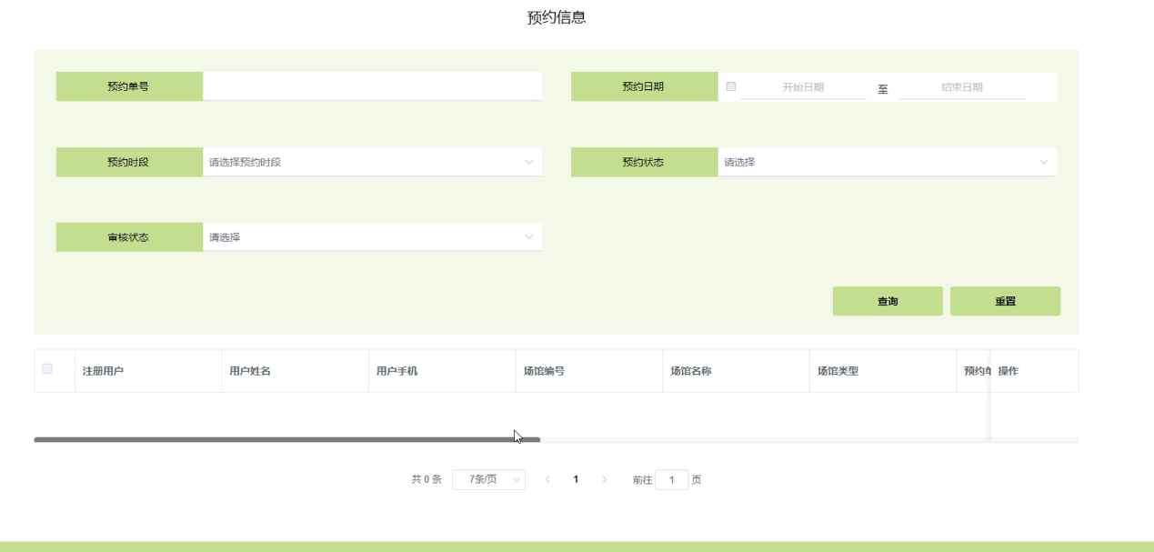Click the 场馆名称 column header
The width and height of the screenshot is (1154, 552).
coord(736,371)
